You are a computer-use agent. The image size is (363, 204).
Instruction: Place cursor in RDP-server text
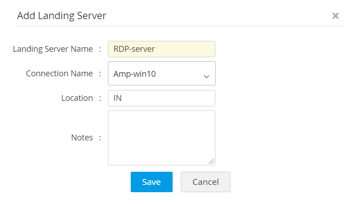click(134, 49)
